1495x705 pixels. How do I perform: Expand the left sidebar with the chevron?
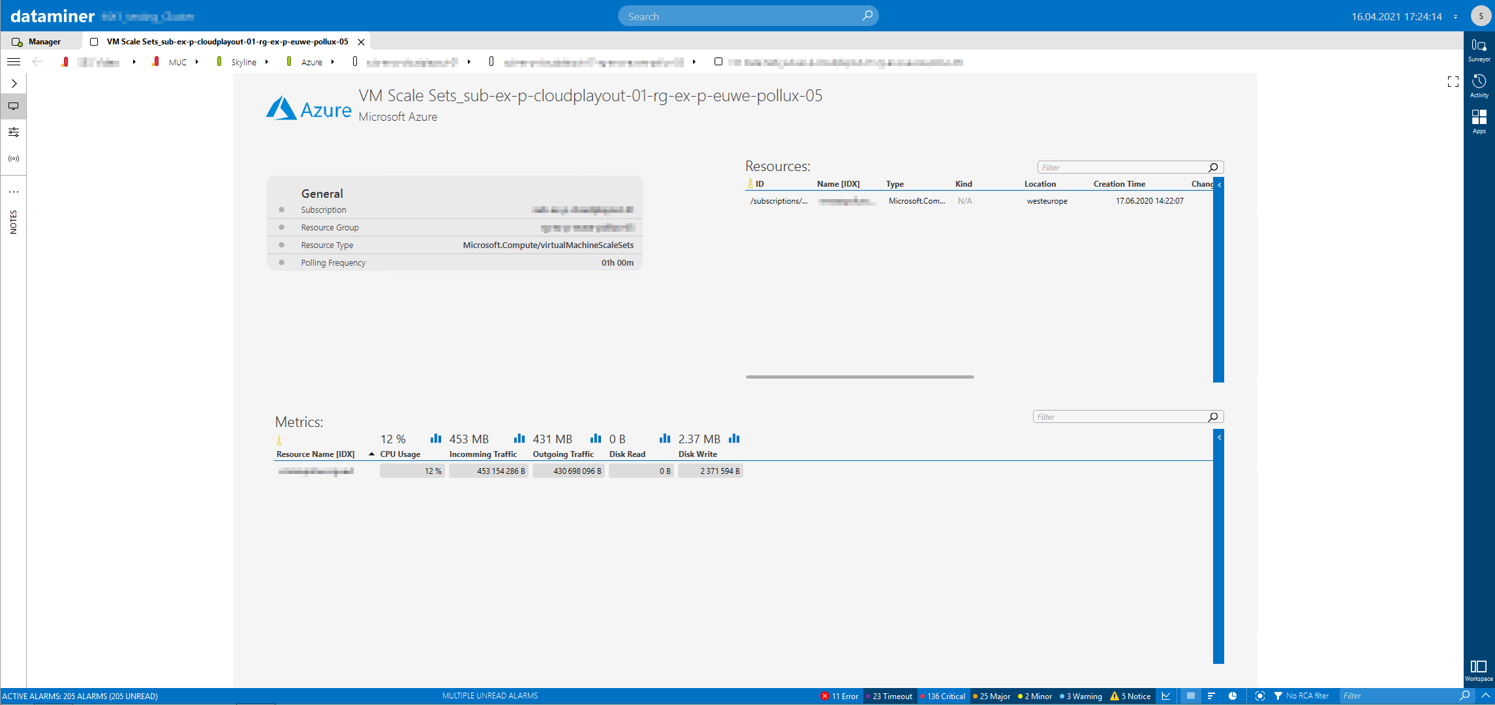coord(14,84)
